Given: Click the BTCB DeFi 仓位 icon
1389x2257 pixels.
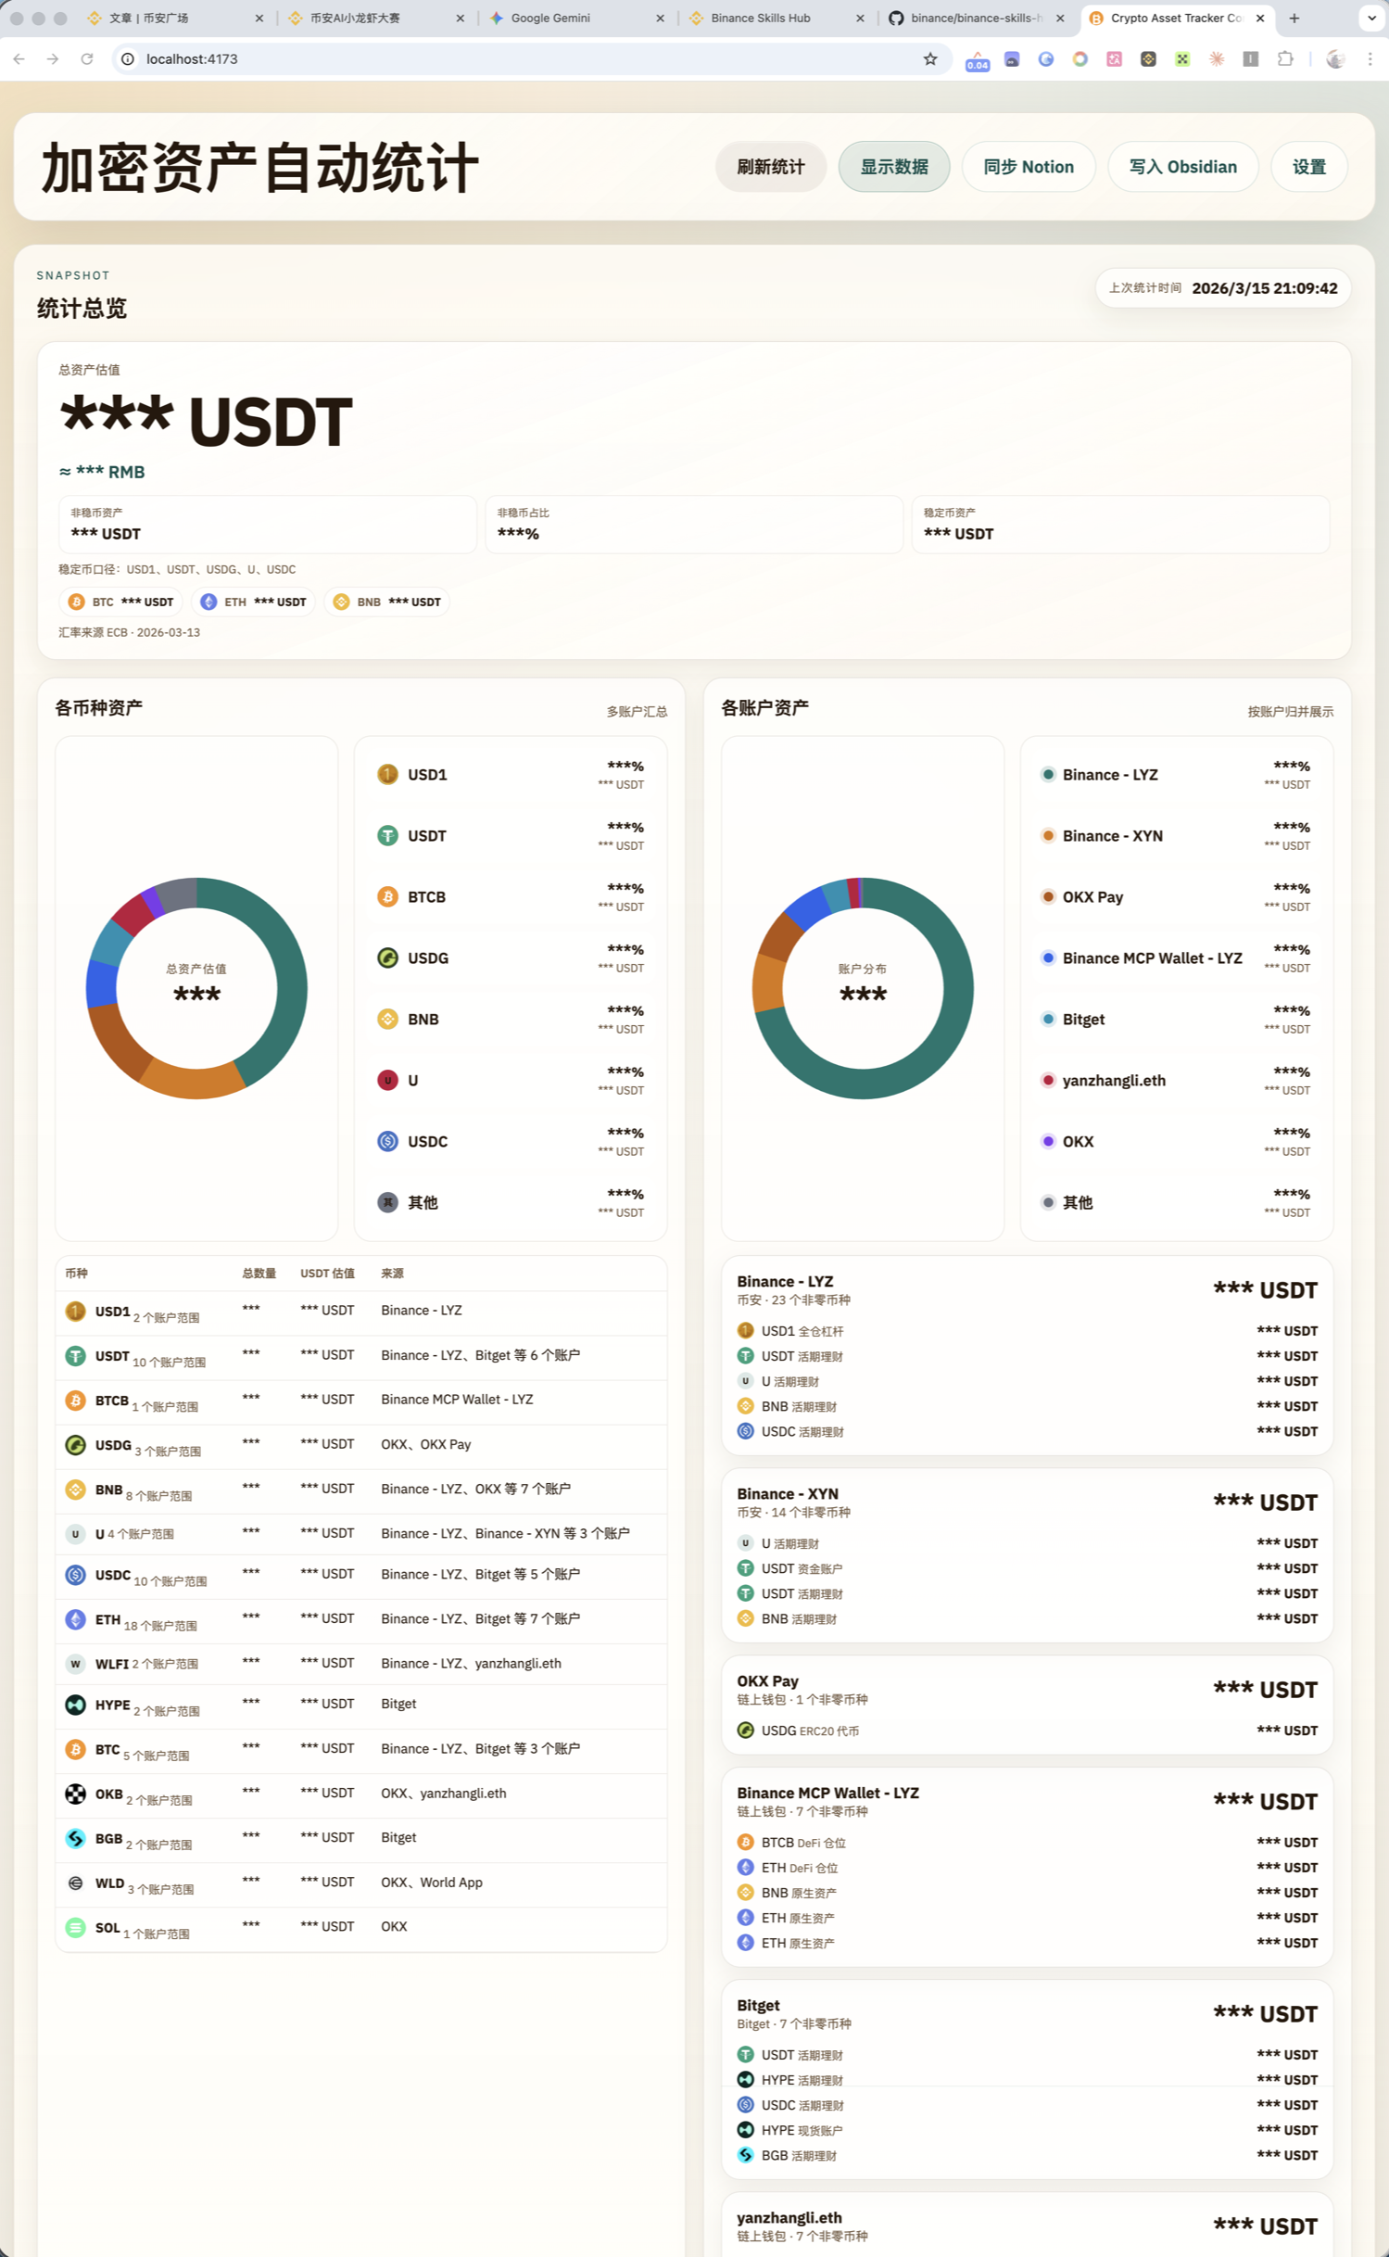Looking at the screenshot, I should pyautogui.click(x=746, y=1842).
